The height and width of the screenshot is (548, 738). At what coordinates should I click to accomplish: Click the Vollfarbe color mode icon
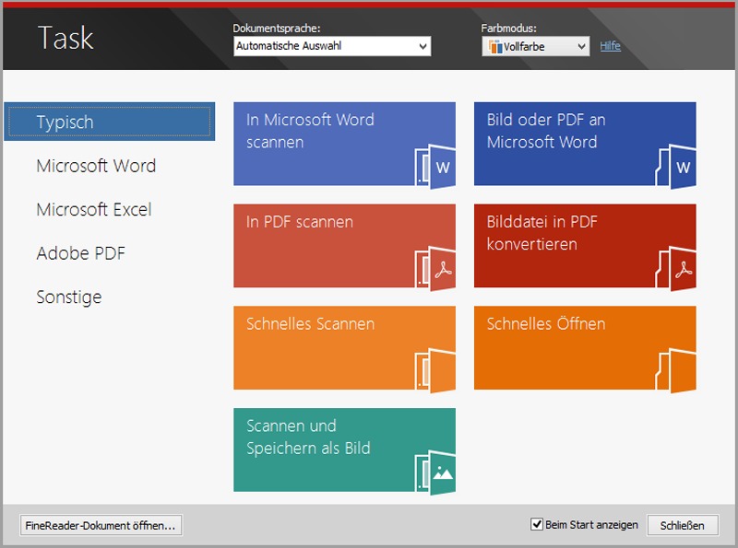coord(495,46)
